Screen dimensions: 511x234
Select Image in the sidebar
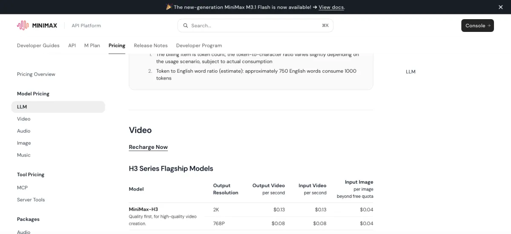[x=24, y=143]
